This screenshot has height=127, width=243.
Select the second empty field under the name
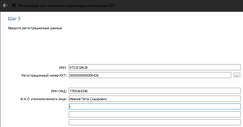point(154,114)
